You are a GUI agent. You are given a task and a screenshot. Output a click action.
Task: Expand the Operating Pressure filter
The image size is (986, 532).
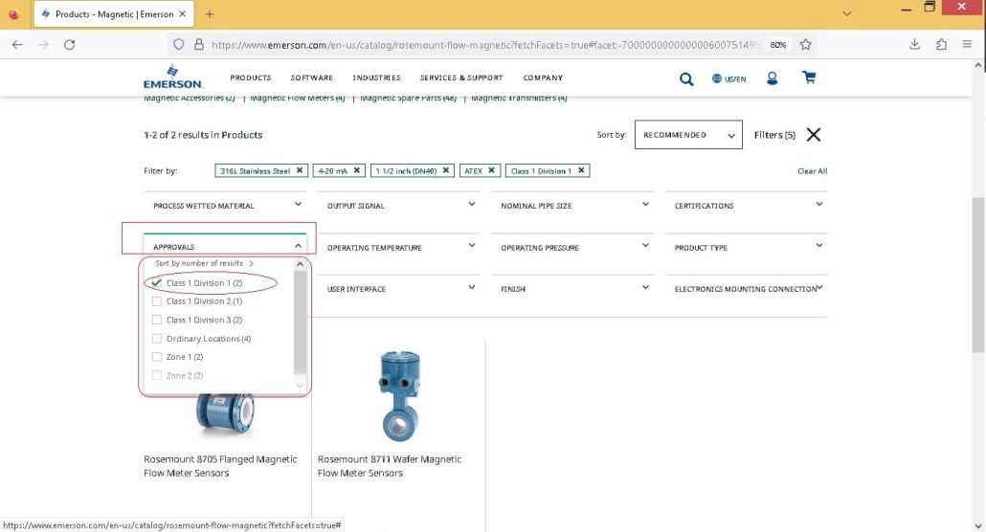point(572,247)
